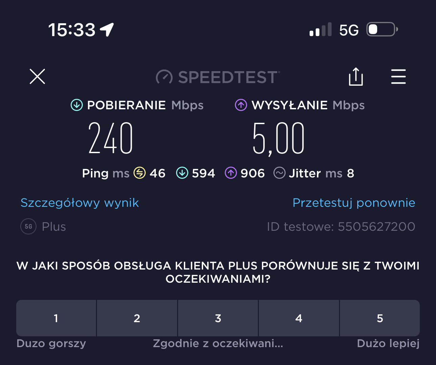Choose rating 3 for Plus service
436x365 pixels.
(x=218, y=318)
